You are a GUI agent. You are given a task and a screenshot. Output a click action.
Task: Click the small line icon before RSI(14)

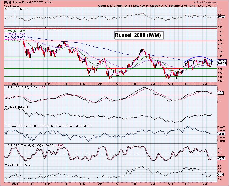(6, 9)
